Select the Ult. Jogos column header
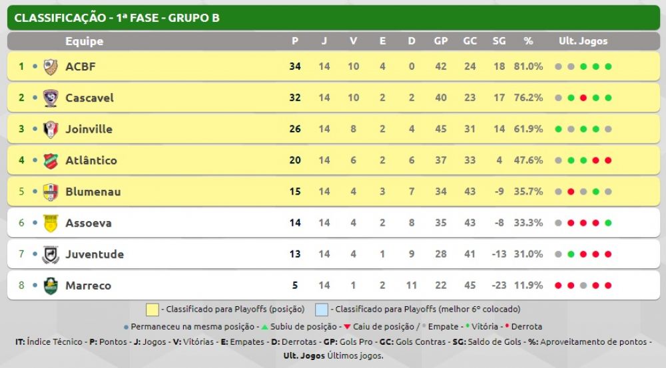 583,41
